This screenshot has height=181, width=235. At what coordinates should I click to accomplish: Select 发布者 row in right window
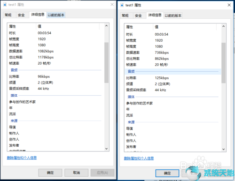(173, 147)
